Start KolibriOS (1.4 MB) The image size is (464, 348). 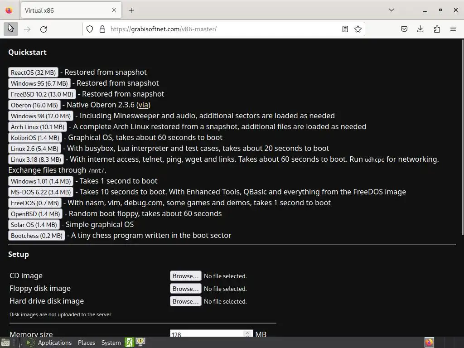click(35, 138)
